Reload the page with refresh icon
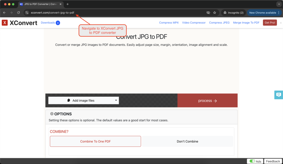Image resolution: width=283 pixels, height=164 pixels. (19, 13)
